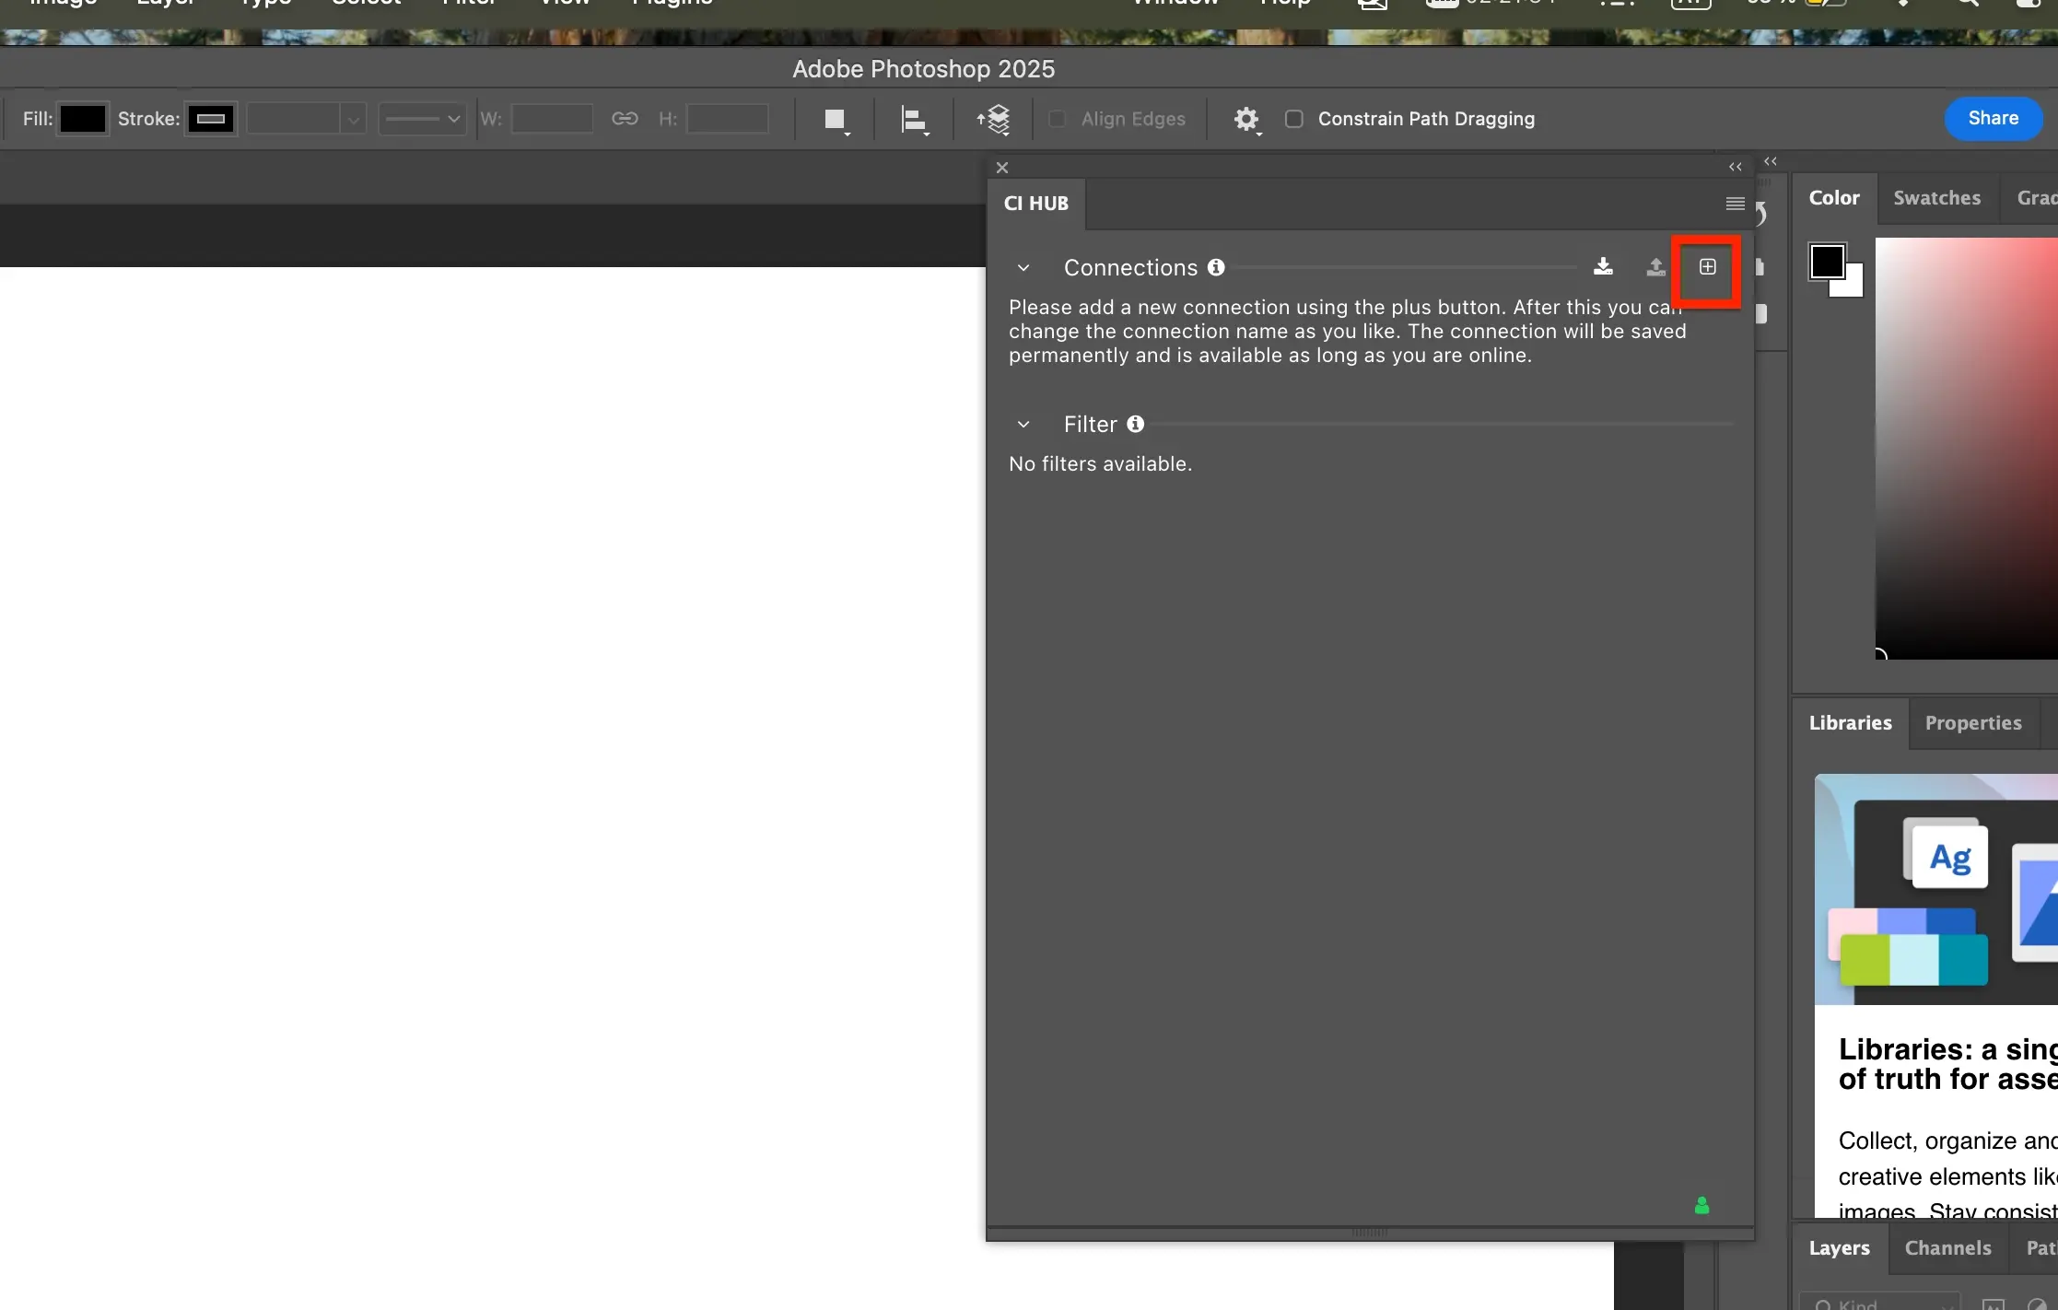Link shape width and height

point(625,119)
